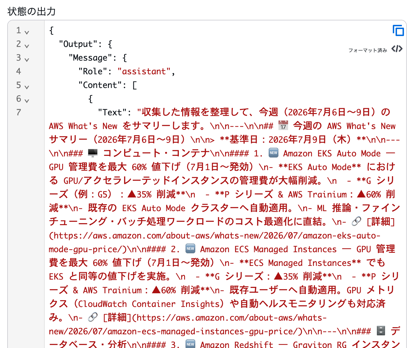Click the "Text" key on line 7
Image resolution: width=414 pixels, height=348 pixels.
coord(112,113)
